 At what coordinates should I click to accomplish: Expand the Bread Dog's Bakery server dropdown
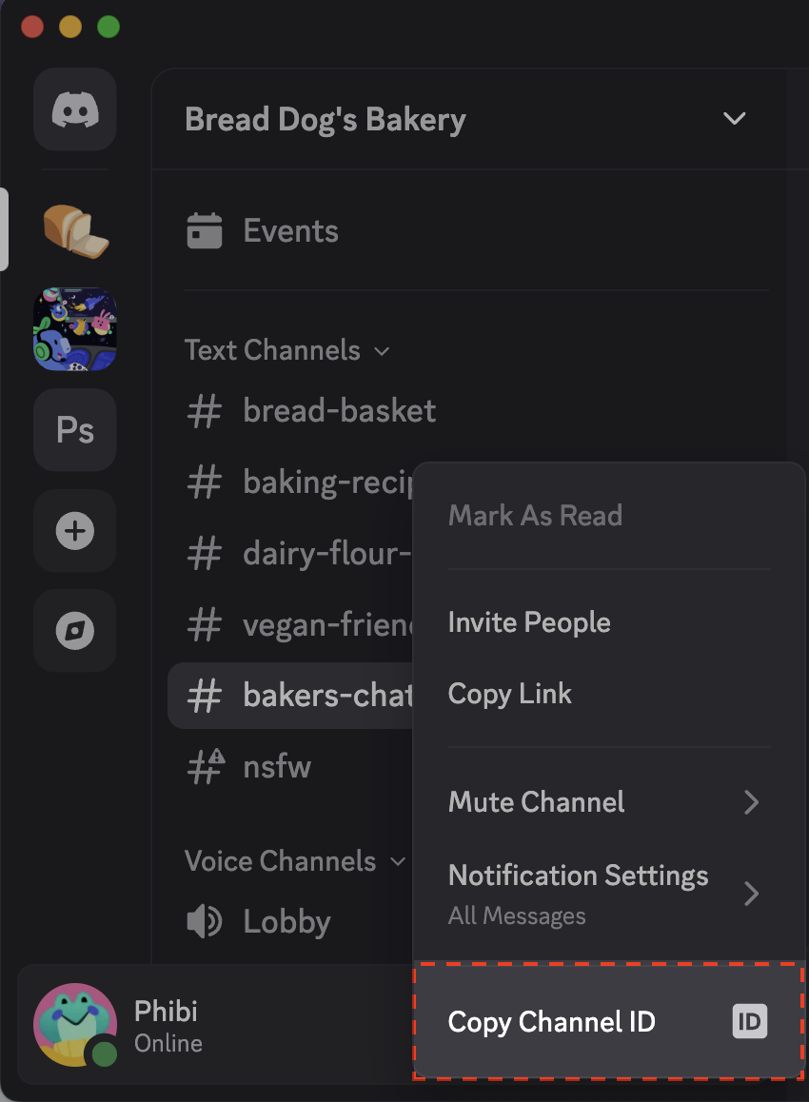[734, 119]
